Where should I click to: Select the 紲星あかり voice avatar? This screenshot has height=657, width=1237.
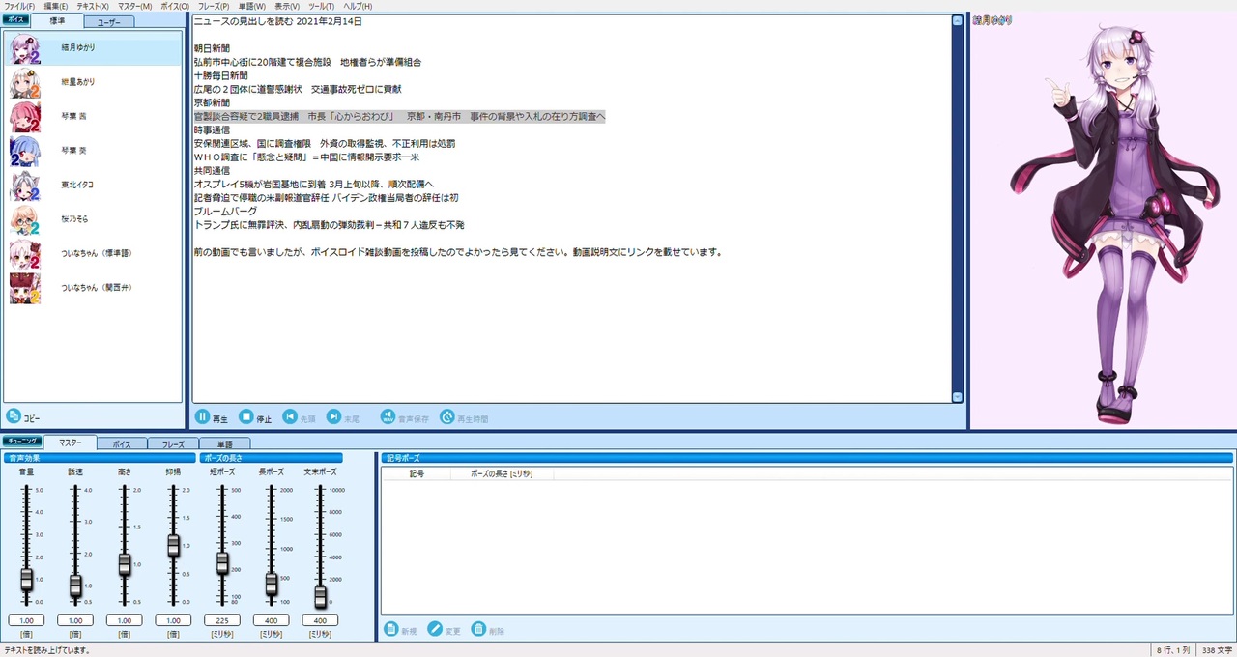25,83
